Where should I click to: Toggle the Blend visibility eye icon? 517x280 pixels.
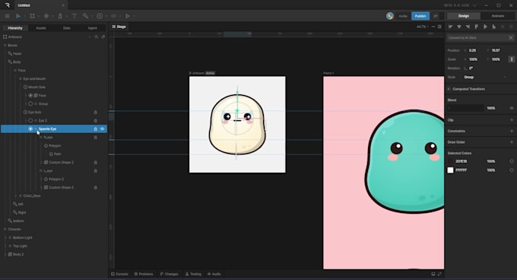512,108
